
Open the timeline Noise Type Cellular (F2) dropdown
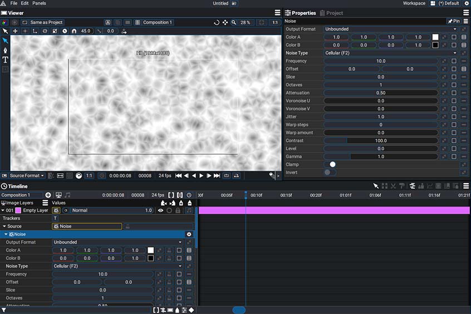pos(118,266)
